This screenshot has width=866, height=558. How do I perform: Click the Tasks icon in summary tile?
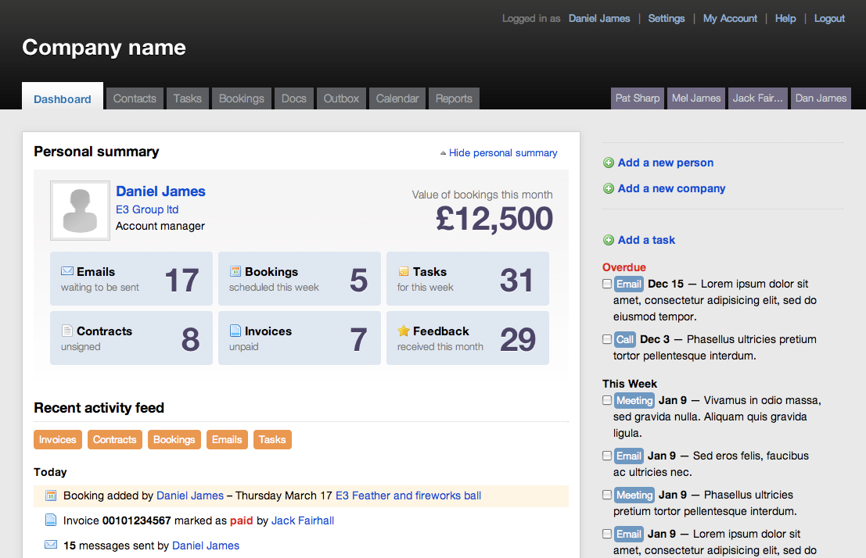pyautogui.click(x=403, y=271)
